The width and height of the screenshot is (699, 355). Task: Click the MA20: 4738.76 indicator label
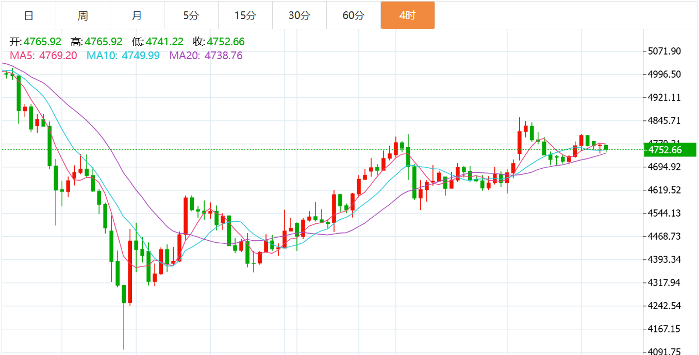click(206, 55)
